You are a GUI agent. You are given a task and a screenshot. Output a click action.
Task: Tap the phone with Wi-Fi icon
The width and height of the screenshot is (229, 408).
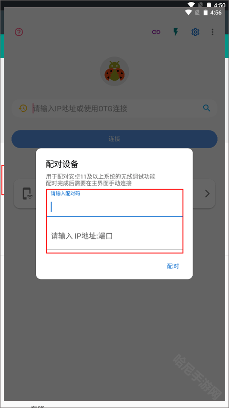[x=27, y=193]
